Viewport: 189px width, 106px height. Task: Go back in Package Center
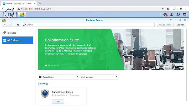tap(5, 25)
